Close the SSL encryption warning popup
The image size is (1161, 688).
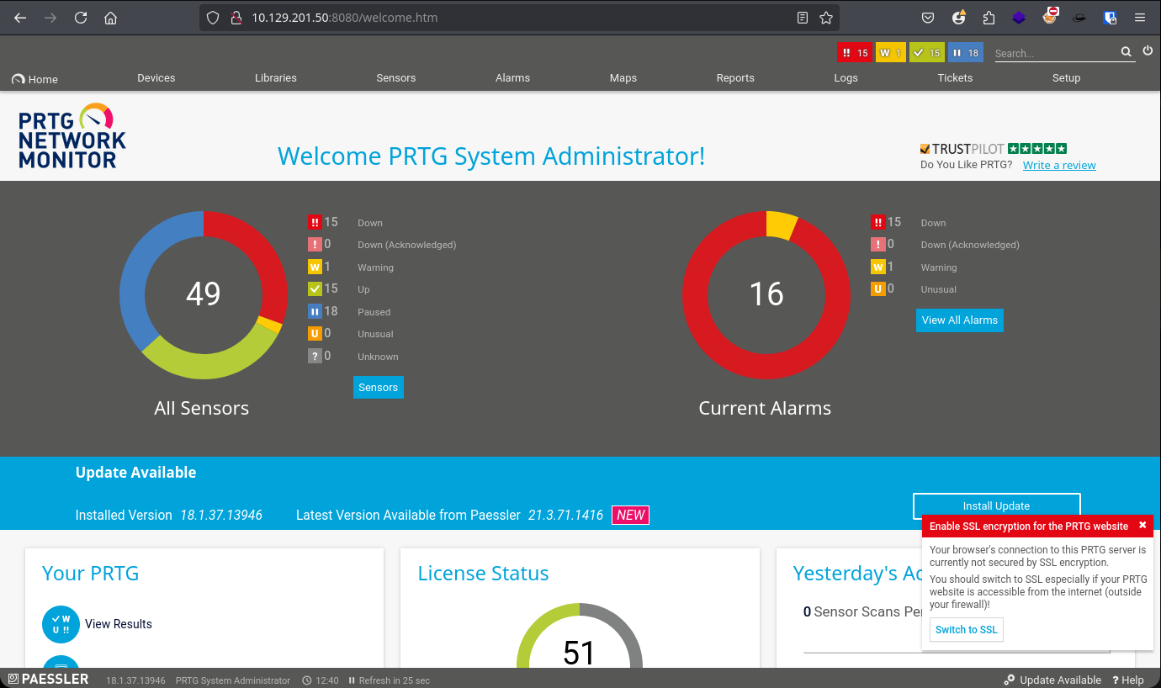(1142, 526)
